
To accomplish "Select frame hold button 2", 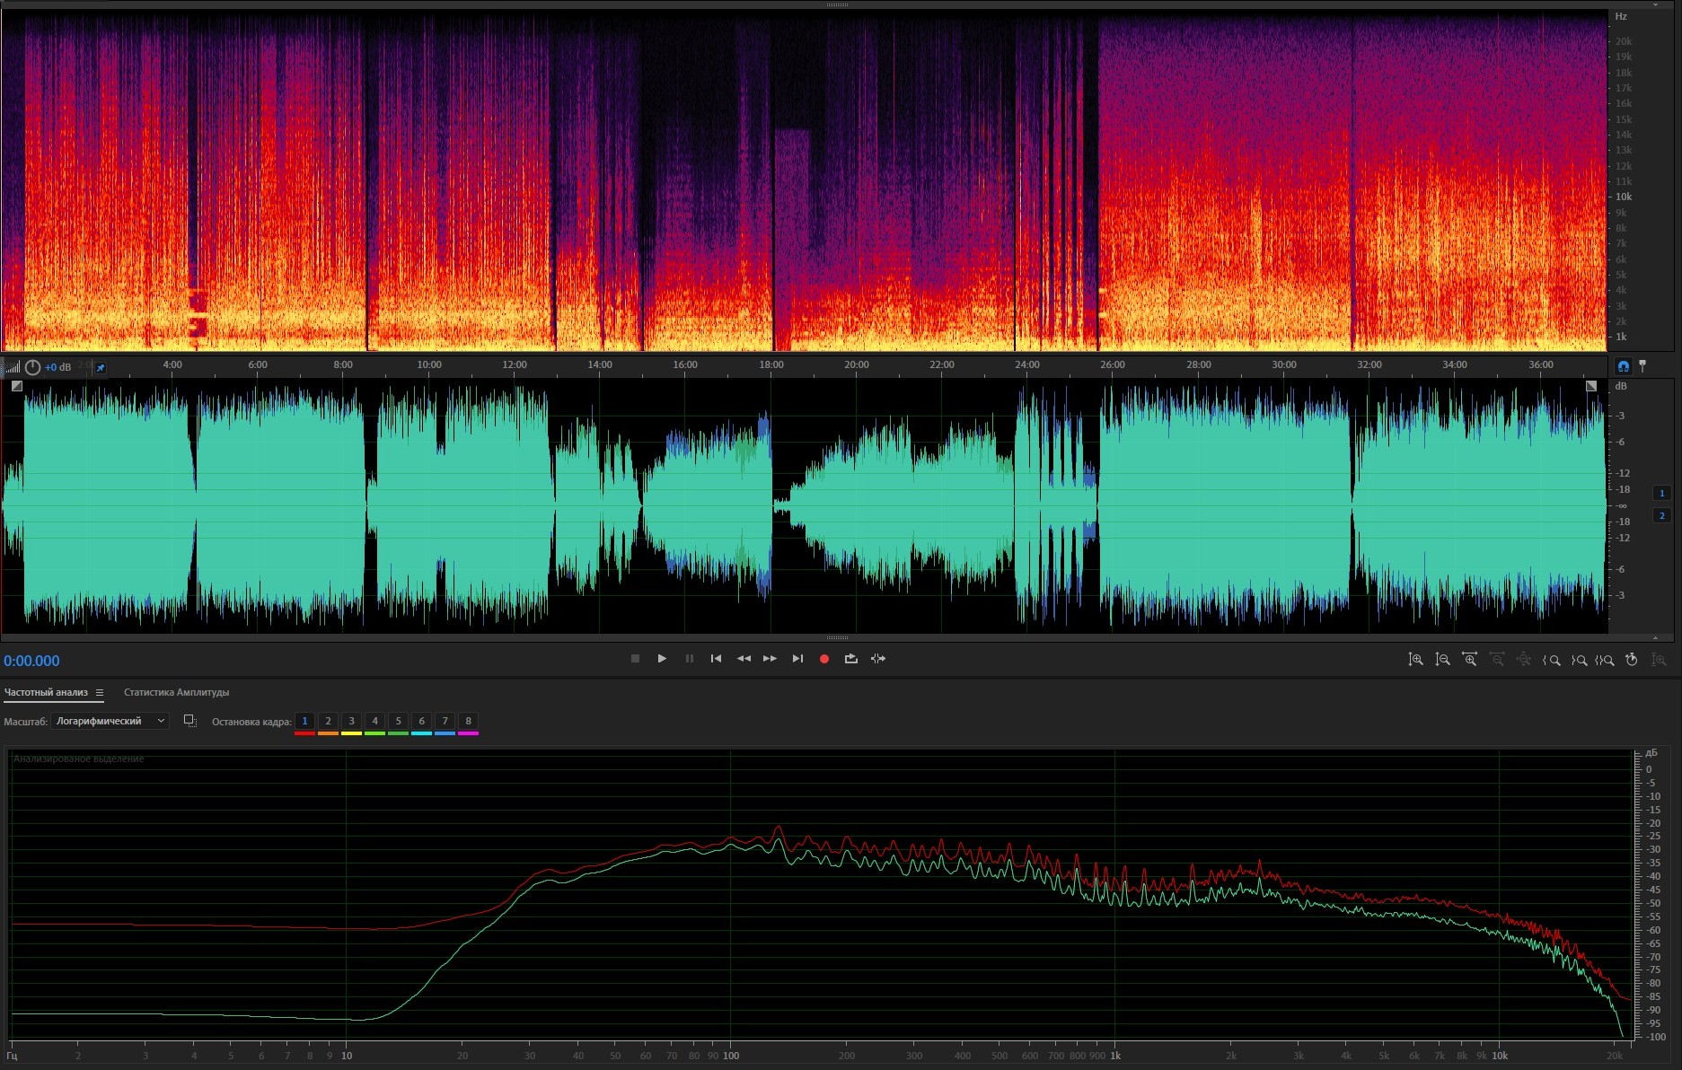I will [x=328, y=721].
